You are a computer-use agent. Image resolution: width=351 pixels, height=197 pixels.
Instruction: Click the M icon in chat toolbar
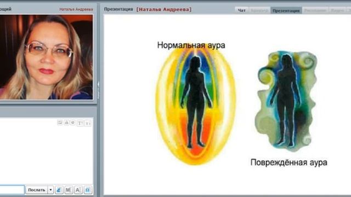point(69,190)
